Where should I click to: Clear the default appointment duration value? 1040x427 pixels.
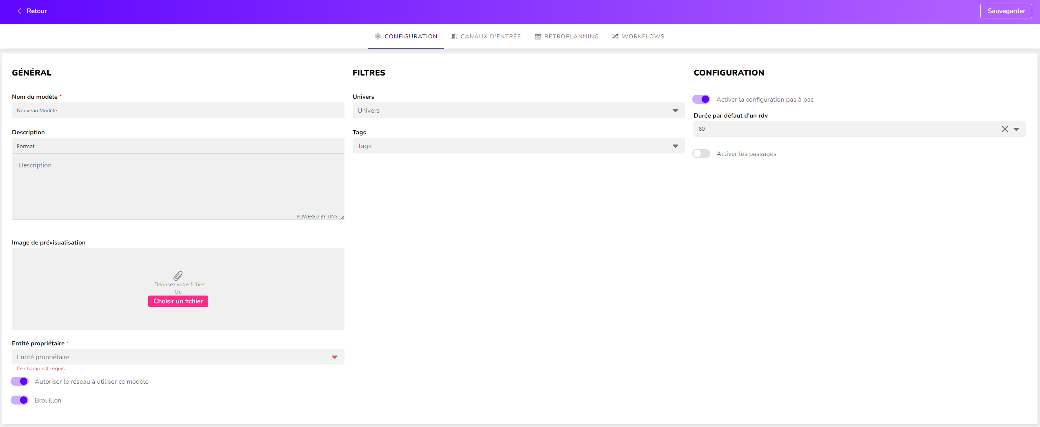click(x=1004, y=129)
